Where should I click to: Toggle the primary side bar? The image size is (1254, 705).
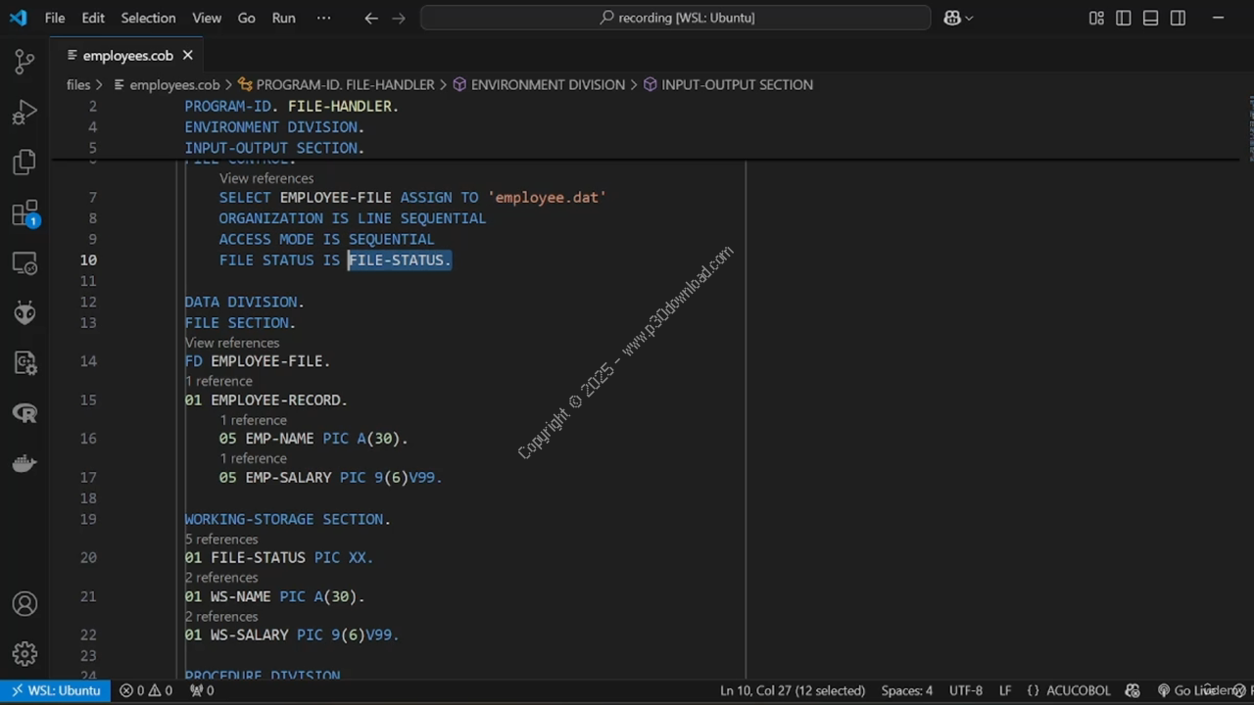(1124, 18)
